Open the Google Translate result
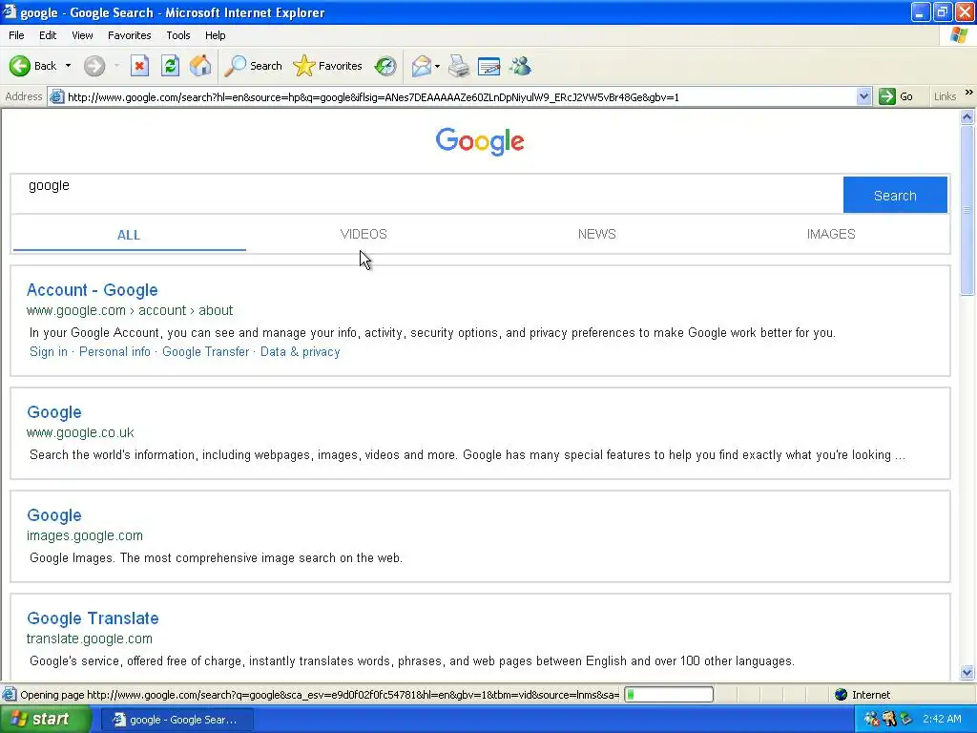977x733 pixels. 93,618
